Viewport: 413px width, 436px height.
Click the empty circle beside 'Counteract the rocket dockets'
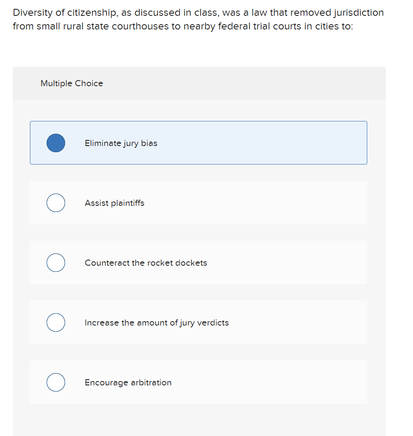pyautogui.click(x=55, y=262)
